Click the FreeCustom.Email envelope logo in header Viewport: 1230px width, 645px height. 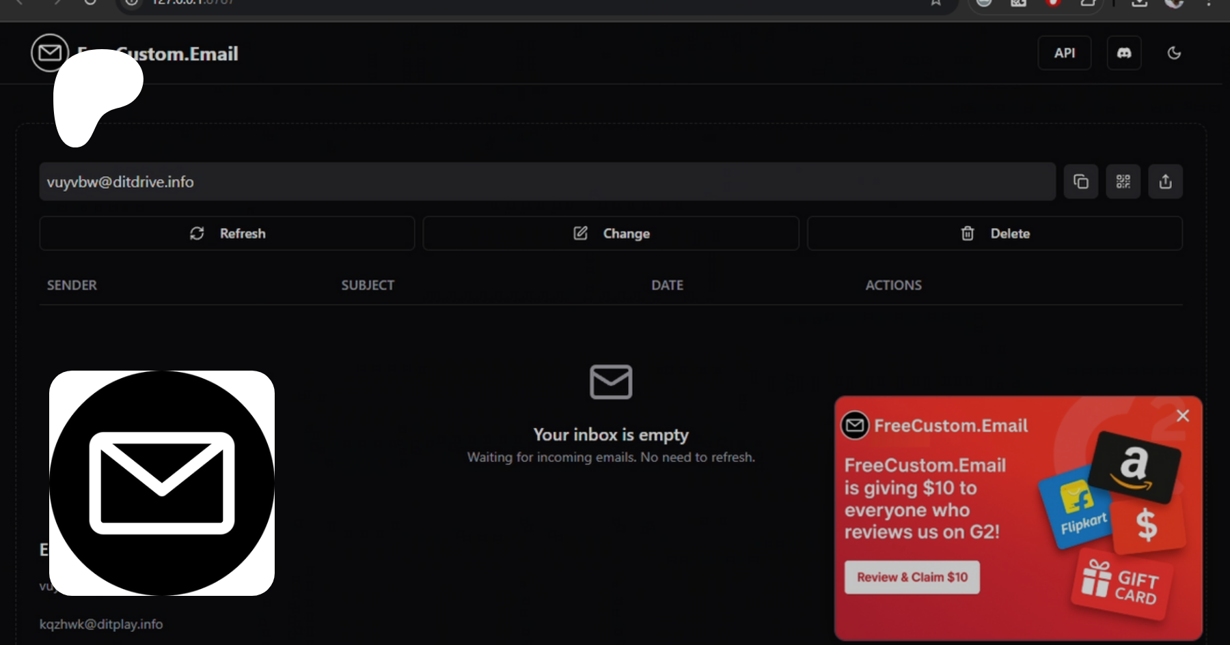(49, 53)
